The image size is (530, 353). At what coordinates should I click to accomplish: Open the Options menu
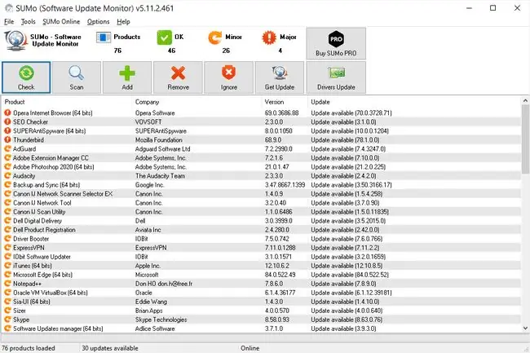(99, 22)
